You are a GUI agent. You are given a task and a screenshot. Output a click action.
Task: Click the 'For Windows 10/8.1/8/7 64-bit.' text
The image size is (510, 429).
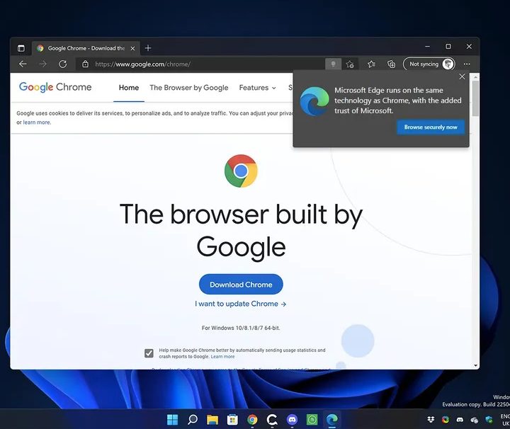pyautogui.click(x=241, y=328)
